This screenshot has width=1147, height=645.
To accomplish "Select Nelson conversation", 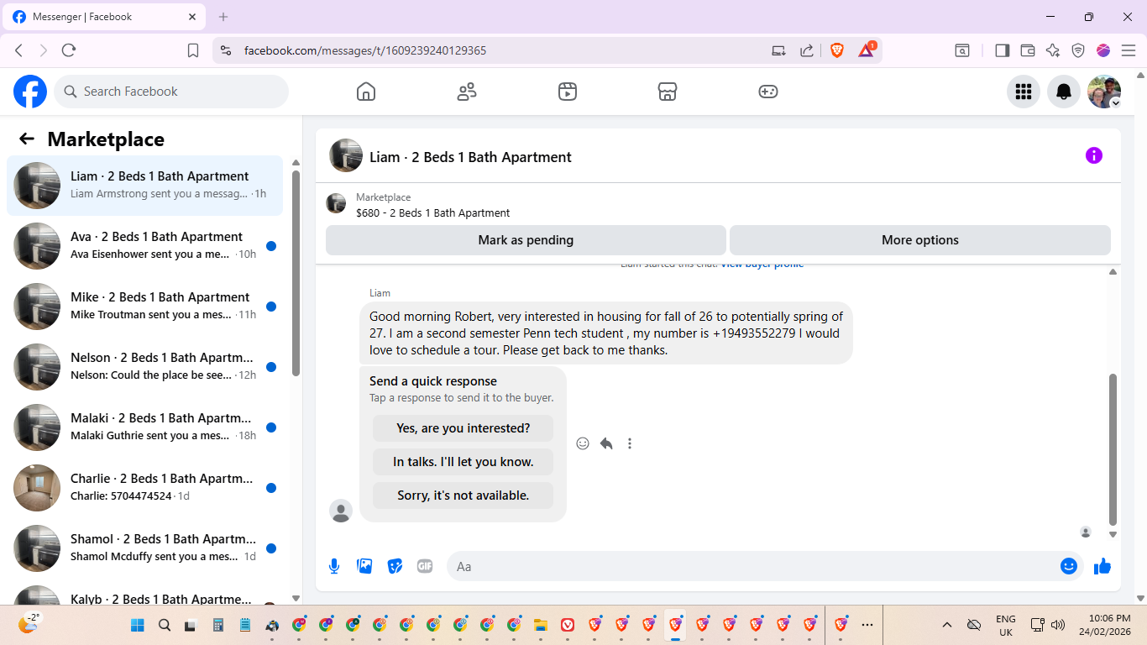I will 144,367.
